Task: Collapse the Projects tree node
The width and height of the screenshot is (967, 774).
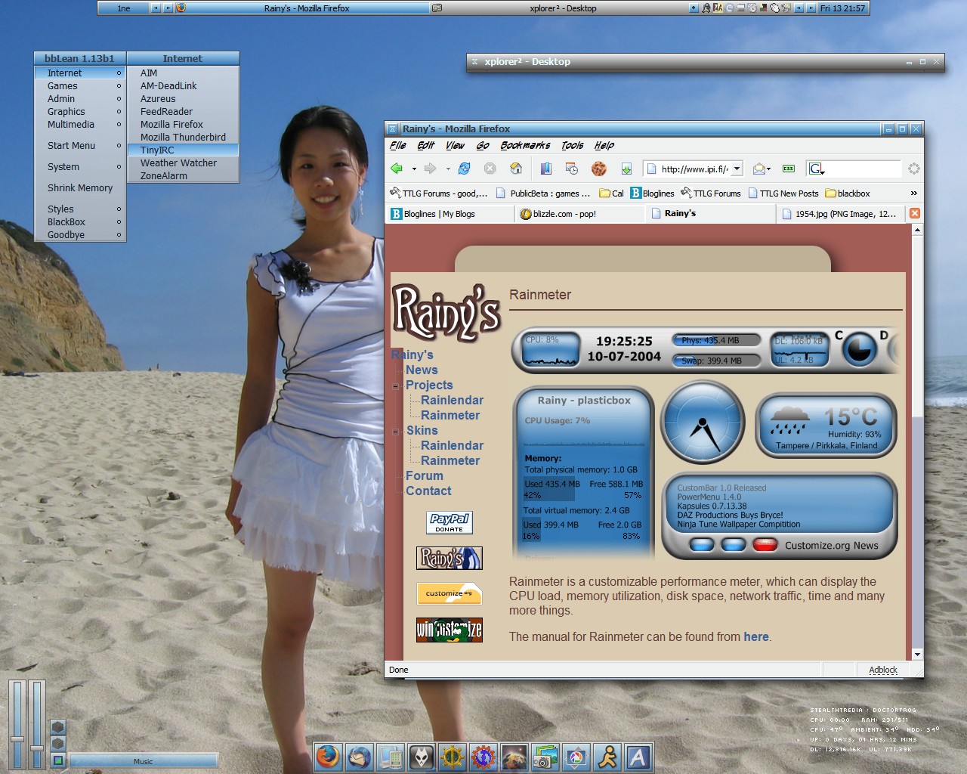Action: point(395,386)
